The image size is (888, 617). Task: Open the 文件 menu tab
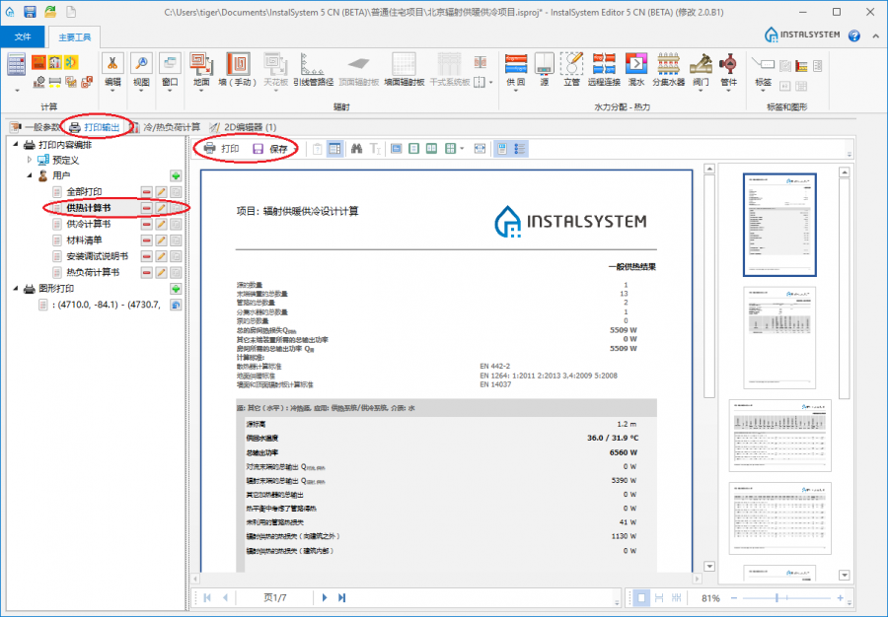coord(23,36)
